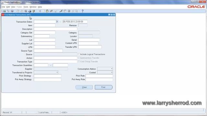Image resolution: width=207 pixels, height=116 pixels.
Task: Click the Transfer LPN input field
Action: 90,47
